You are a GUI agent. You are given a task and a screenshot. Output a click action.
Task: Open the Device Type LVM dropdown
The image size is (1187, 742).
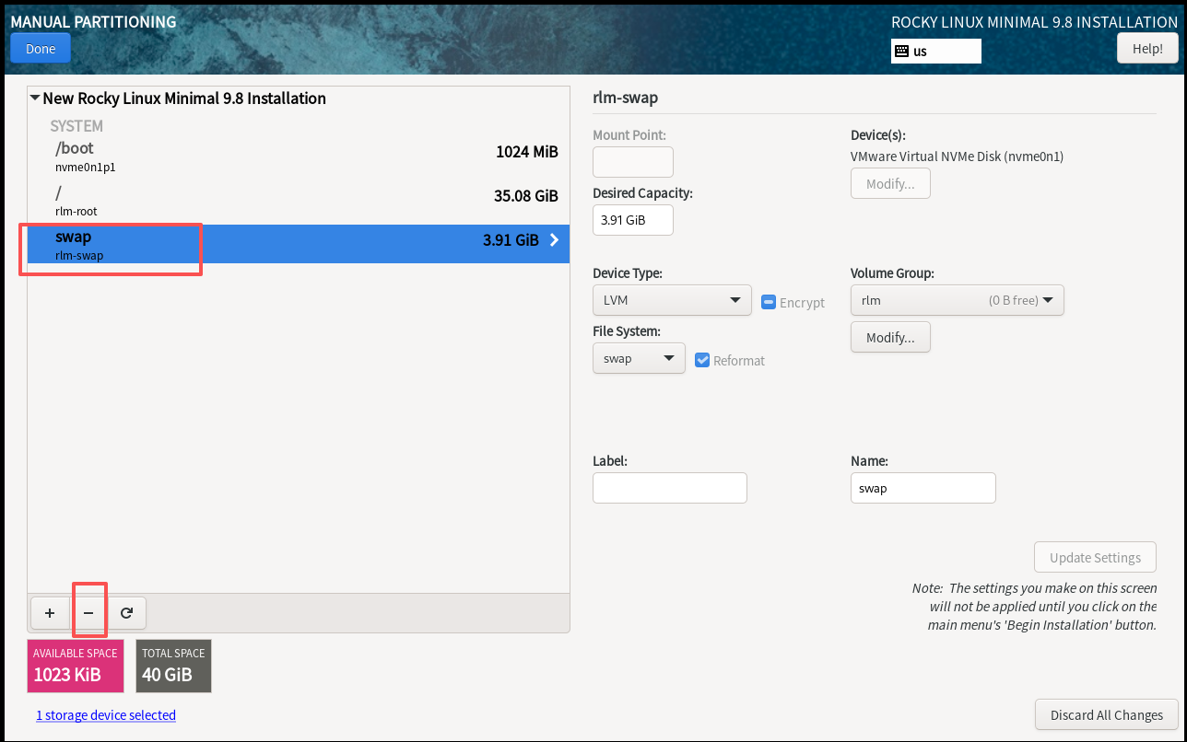672,300
